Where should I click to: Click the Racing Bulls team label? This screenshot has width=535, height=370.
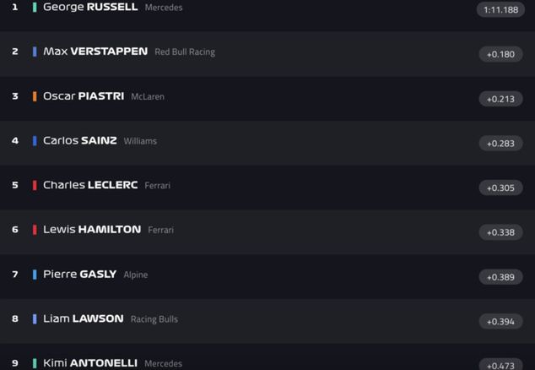[154, 319]
